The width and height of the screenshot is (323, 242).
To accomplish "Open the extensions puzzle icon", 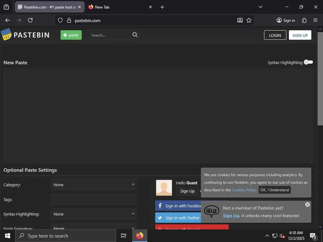I will pyautogui.click(x=304, y=20).
